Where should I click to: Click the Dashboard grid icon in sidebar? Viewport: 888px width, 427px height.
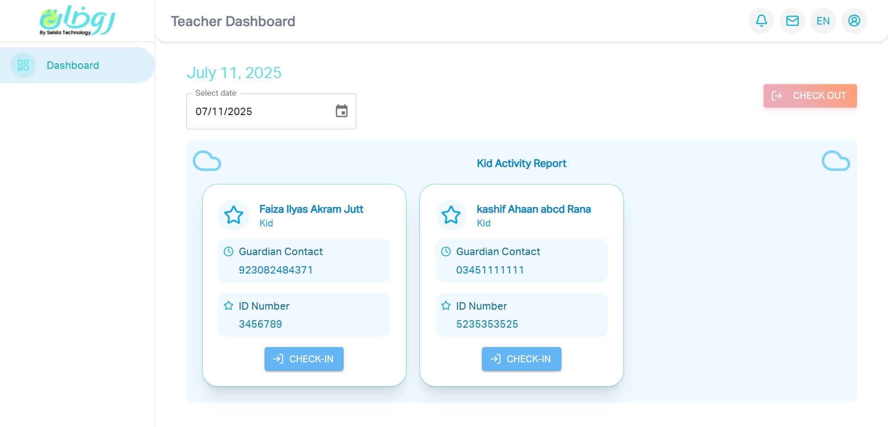(22, 65)
